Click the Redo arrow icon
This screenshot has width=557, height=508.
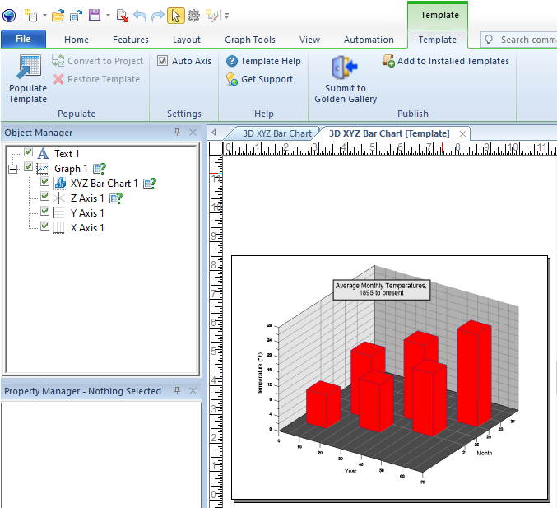[x=158, y=15]
